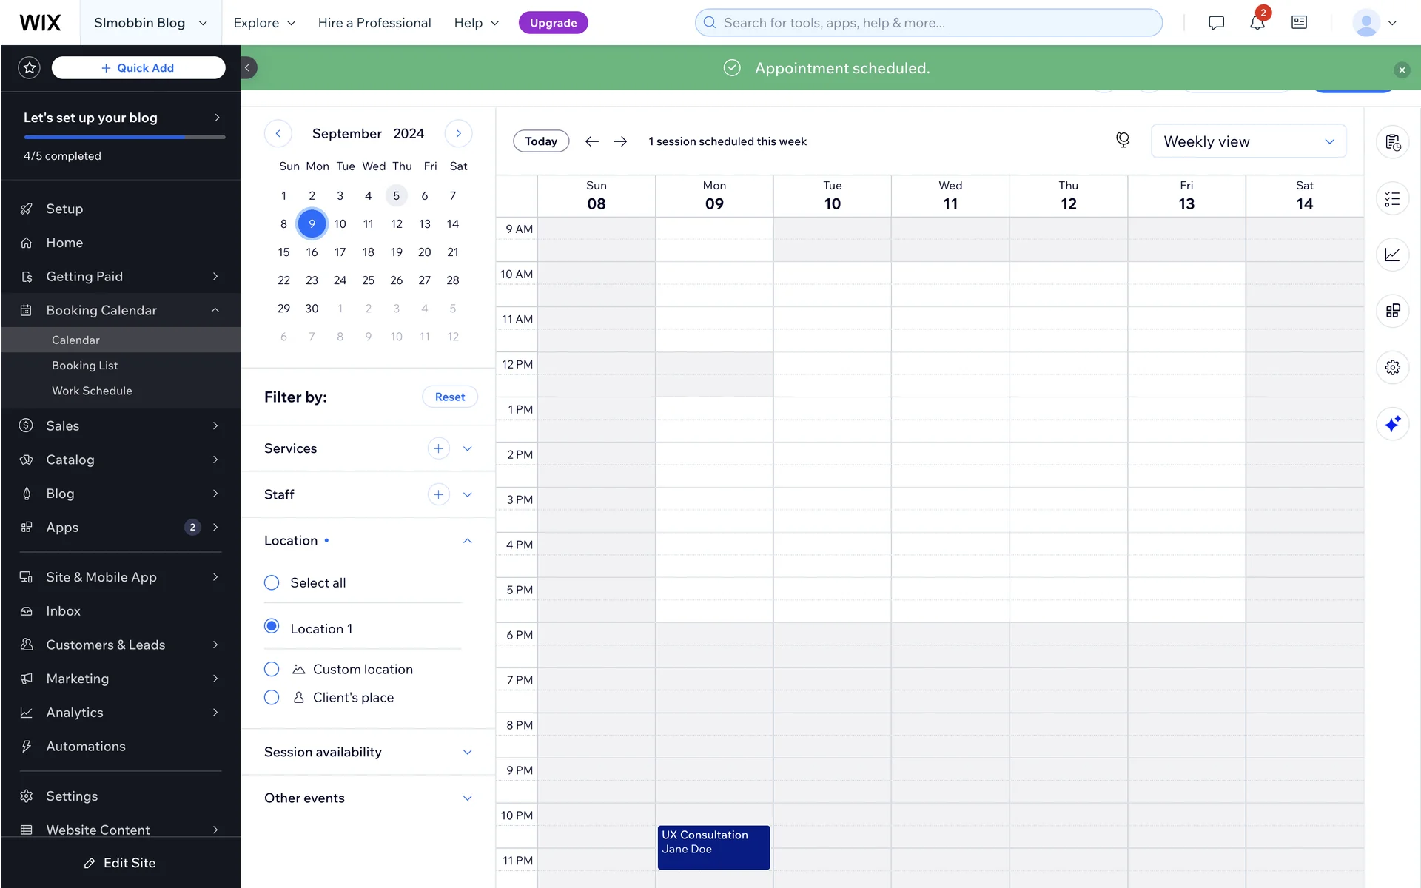Open the UX Consultation appointment block
The image size is (1421, 888).
pos(713,847)
